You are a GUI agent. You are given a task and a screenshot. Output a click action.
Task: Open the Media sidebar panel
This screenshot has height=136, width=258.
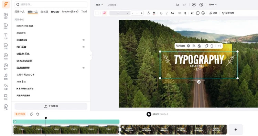(6, 26)
